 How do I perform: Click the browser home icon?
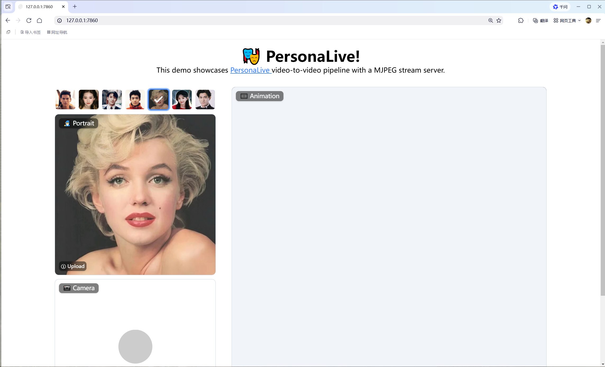tap(39, 20)
